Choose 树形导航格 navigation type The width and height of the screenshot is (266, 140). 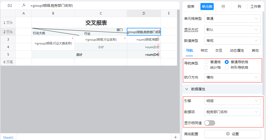tap(227, 67)
